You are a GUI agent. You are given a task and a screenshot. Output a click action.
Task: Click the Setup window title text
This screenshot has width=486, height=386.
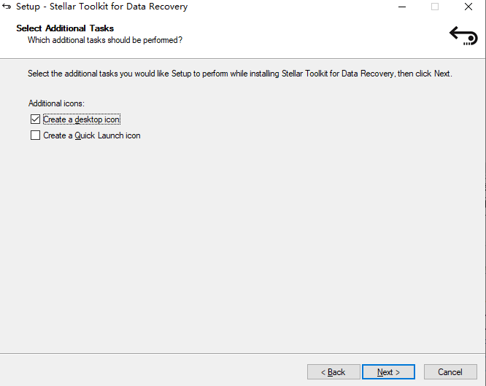coord(101,7)
